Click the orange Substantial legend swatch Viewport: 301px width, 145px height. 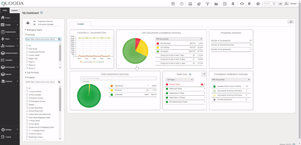click(112, 86)
